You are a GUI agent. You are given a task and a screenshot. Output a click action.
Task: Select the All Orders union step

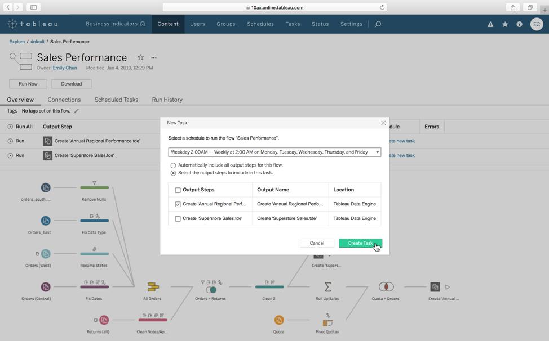tap(153, 287)
